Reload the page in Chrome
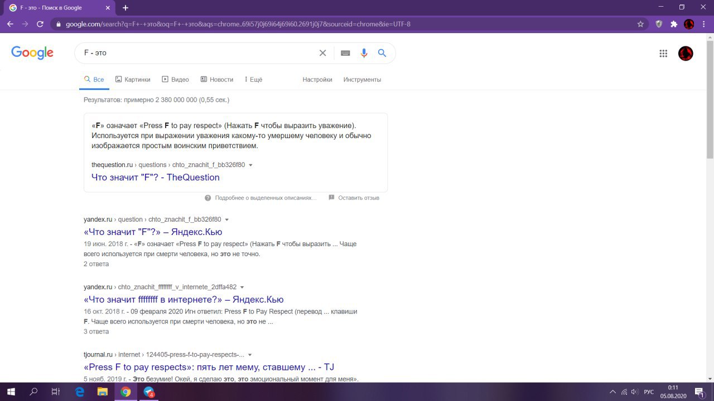This screenshot has width=714, height=401. pyautogui.click(x=40, y=24)
